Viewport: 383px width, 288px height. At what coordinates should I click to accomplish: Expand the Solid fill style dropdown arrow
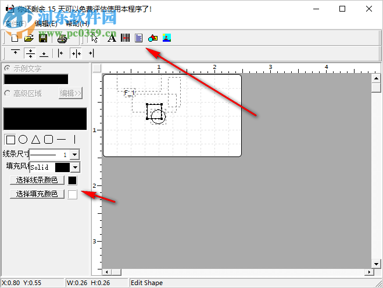click(x=75, y=167)
